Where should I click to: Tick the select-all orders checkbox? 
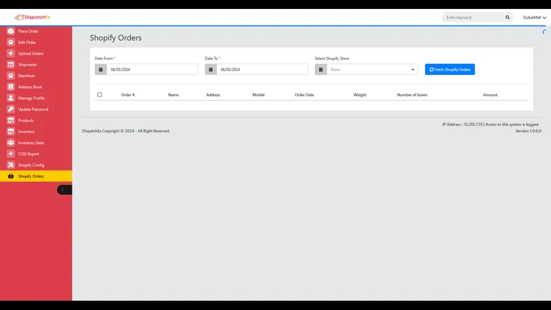pos(100,94)
